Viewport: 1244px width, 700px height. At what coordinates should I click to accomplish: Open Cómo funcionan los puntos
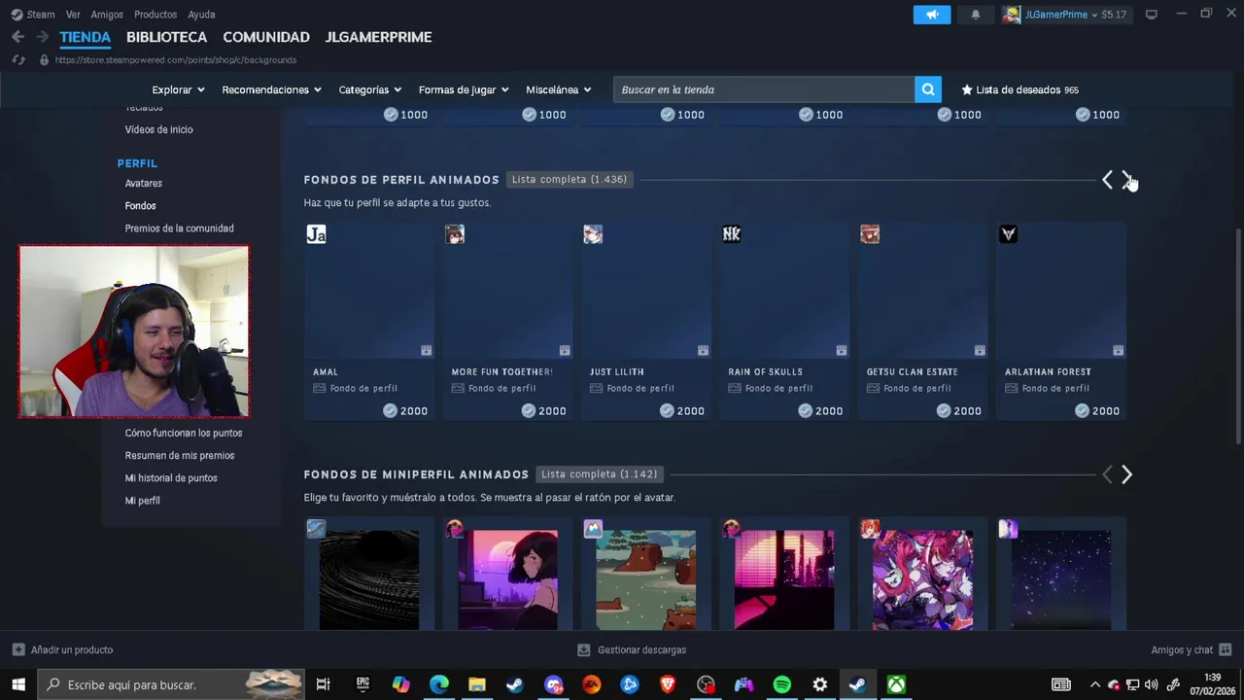184,433
